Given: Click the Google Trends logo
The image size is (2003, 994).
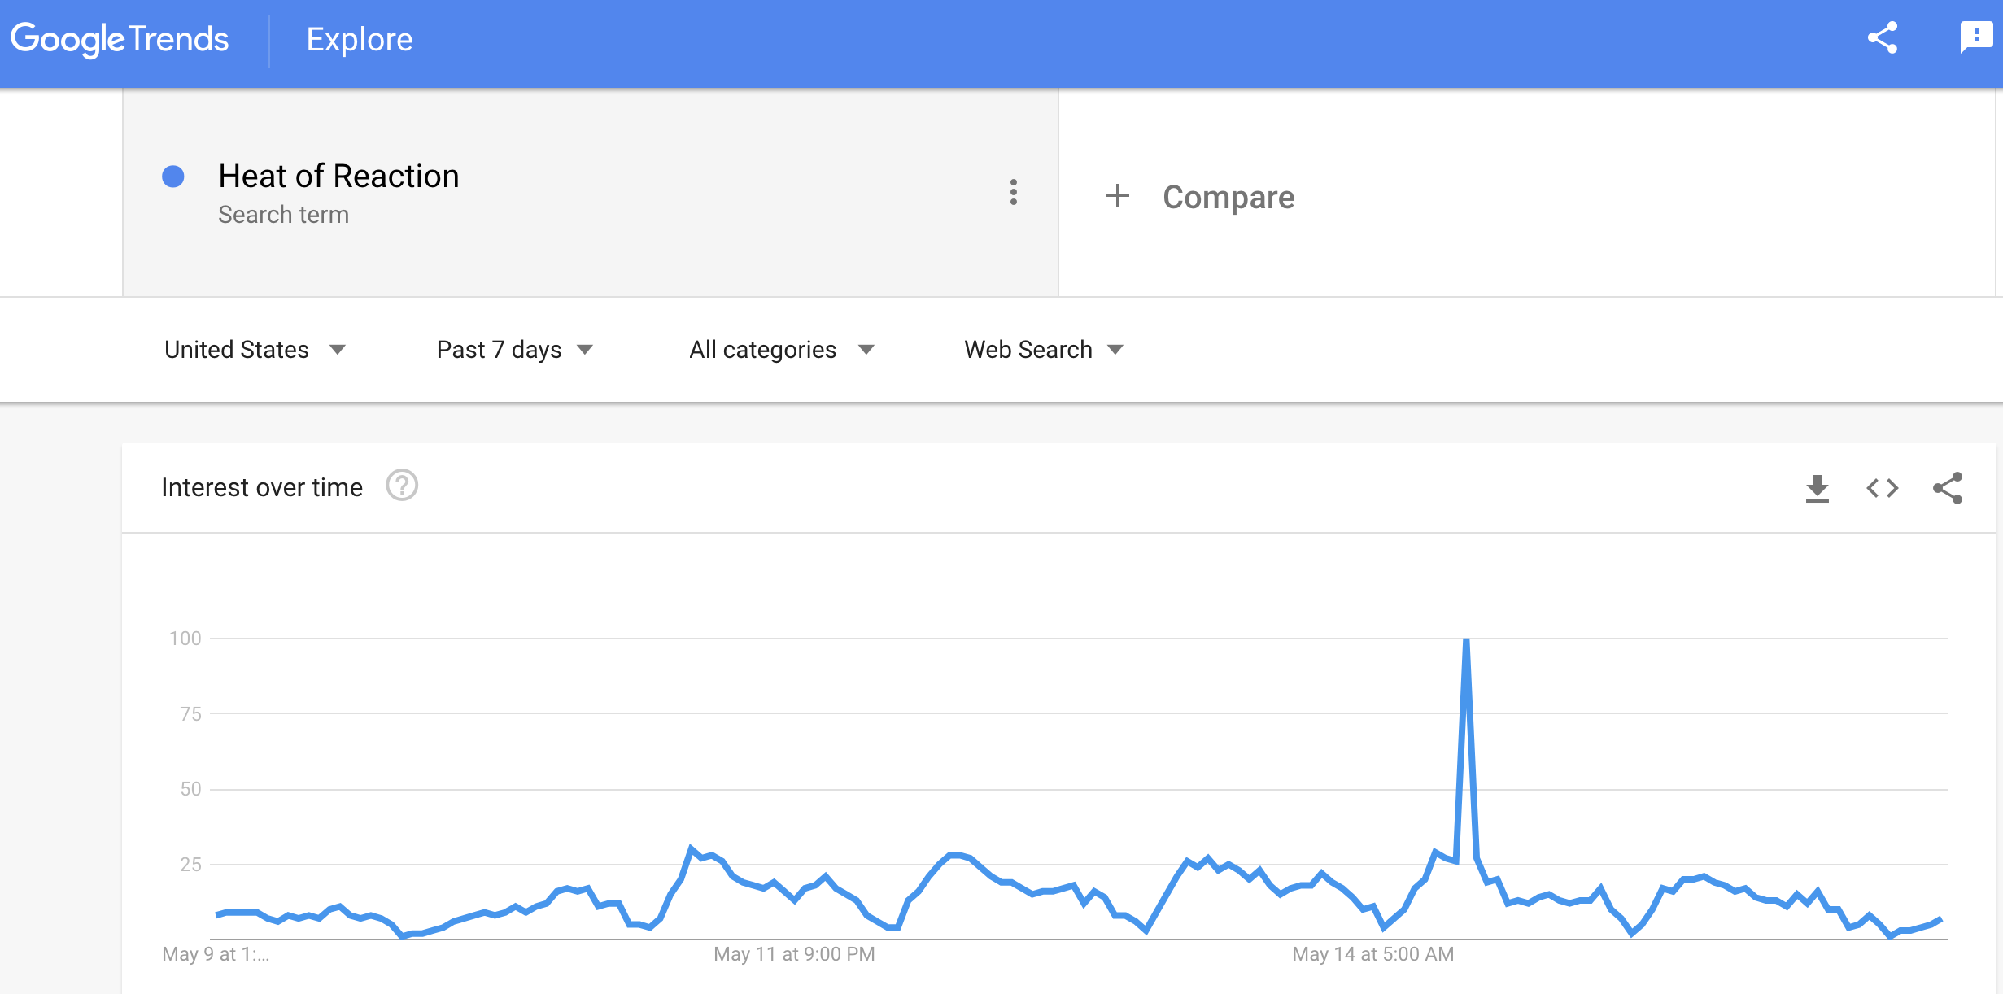Looking at the screenshot, I should pyautogui.click(x=120, y=39).
